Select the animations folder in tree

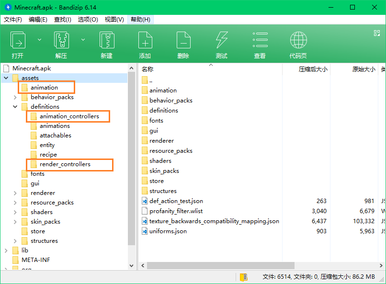point(55,126)
